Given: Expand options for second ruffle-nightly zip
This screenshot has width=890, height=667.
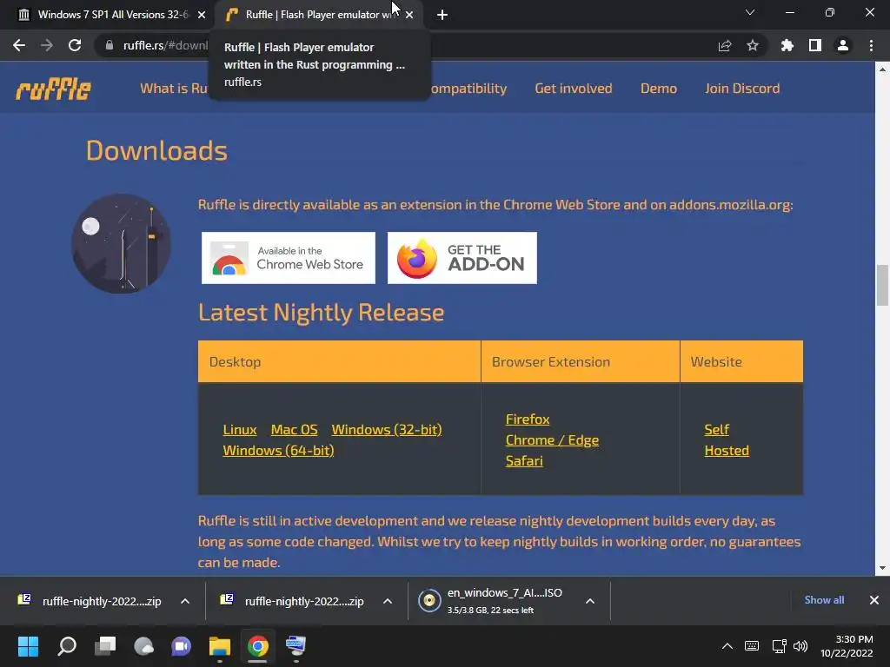Looking at the screenshot, I should (388, 601).
